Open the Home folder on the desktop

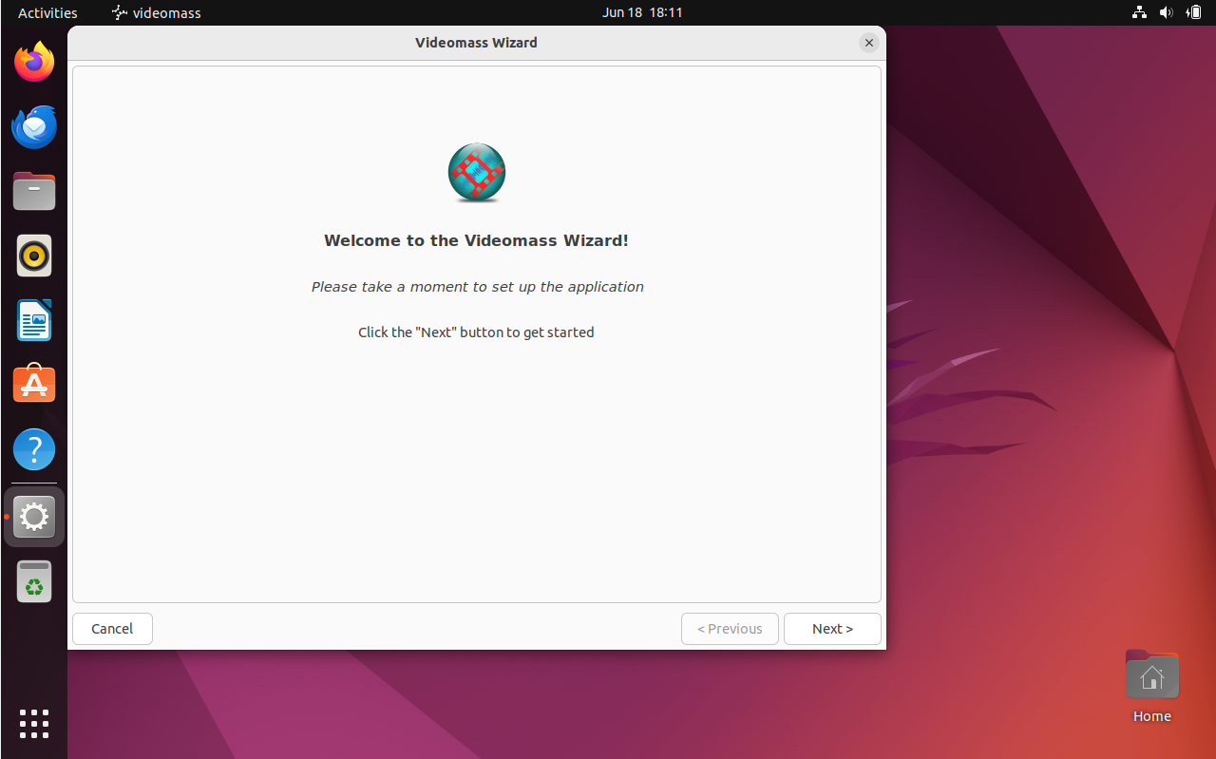coord(1151,687)
